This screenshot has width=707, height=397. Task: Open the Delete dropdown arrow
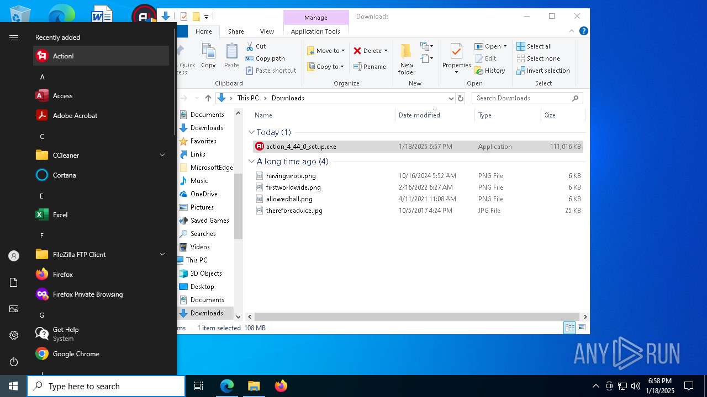click(x=386, y=51)
